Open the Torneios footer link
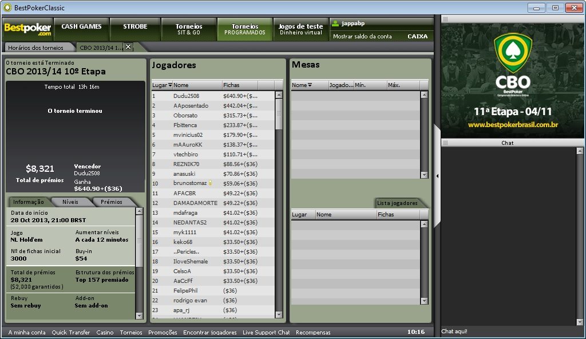Screen dimensions: 586x339 [x=131, y=332]
